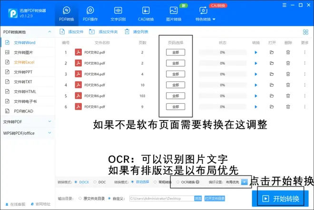Expand the WPS转PDF/office section
Viewport: 314px width, 210px height.
(x=28, y=133)
